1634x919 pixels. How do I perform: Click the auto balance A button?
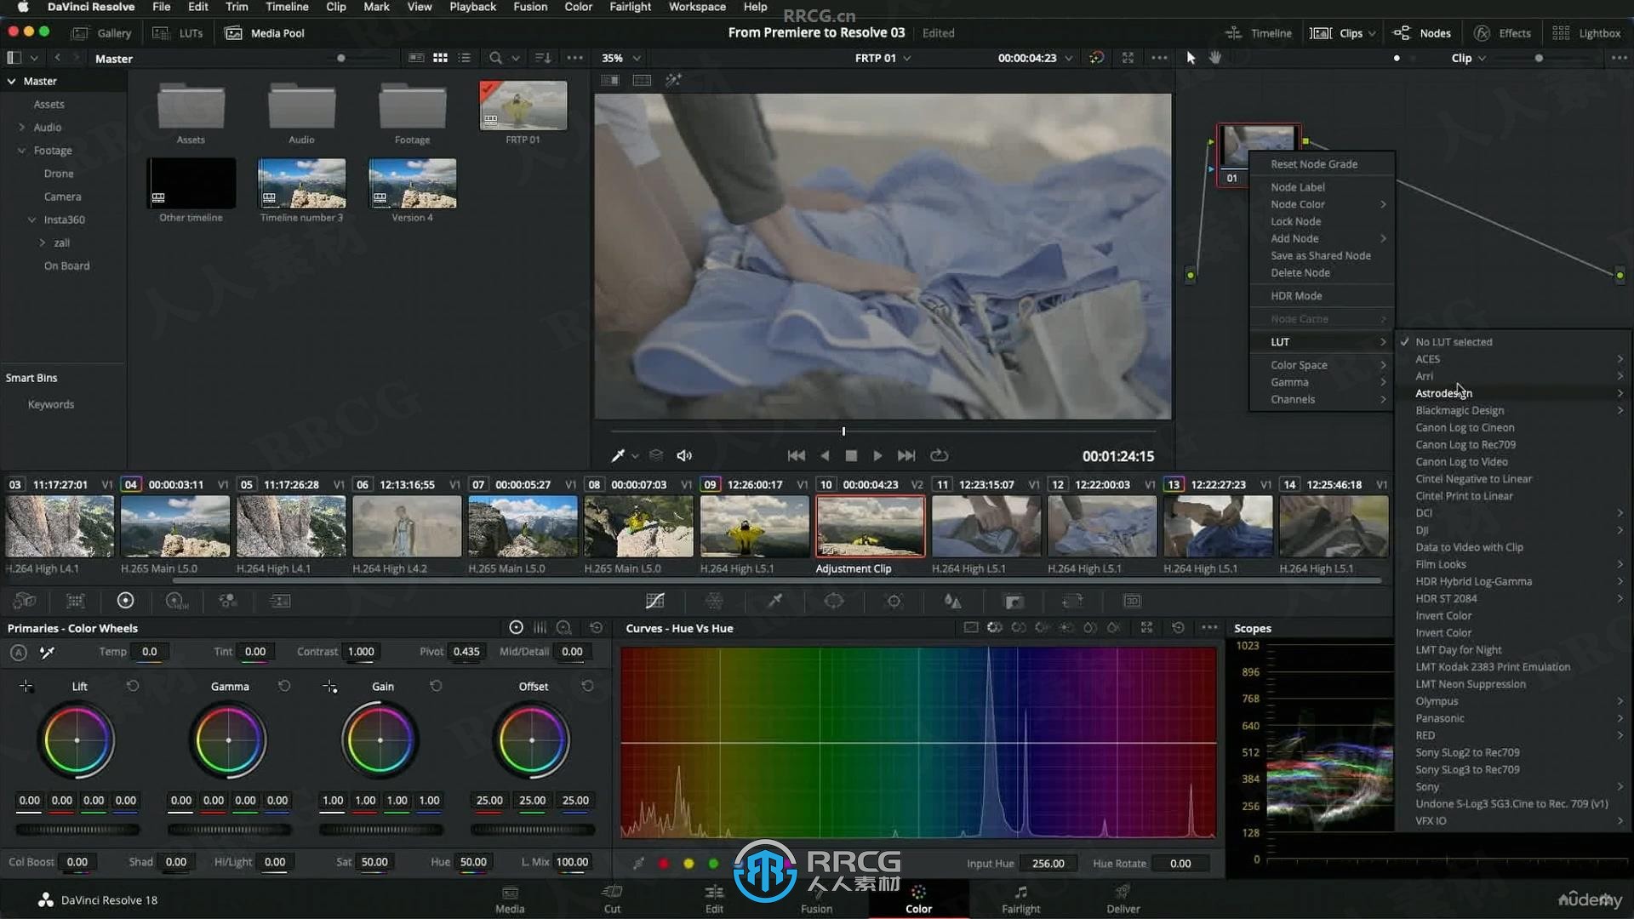(x=19, y=652)
